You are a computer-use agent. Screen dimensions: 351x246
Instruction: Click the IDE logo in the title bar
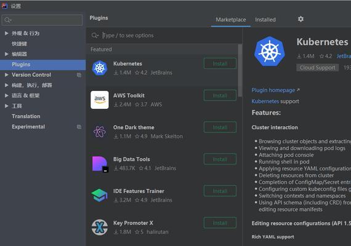click(x=5, y=6)
